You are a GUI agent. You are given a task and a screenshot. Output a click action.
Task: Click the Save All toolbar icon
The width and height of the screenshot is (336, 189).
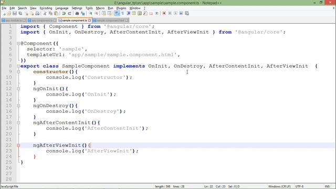coord(20,13)
